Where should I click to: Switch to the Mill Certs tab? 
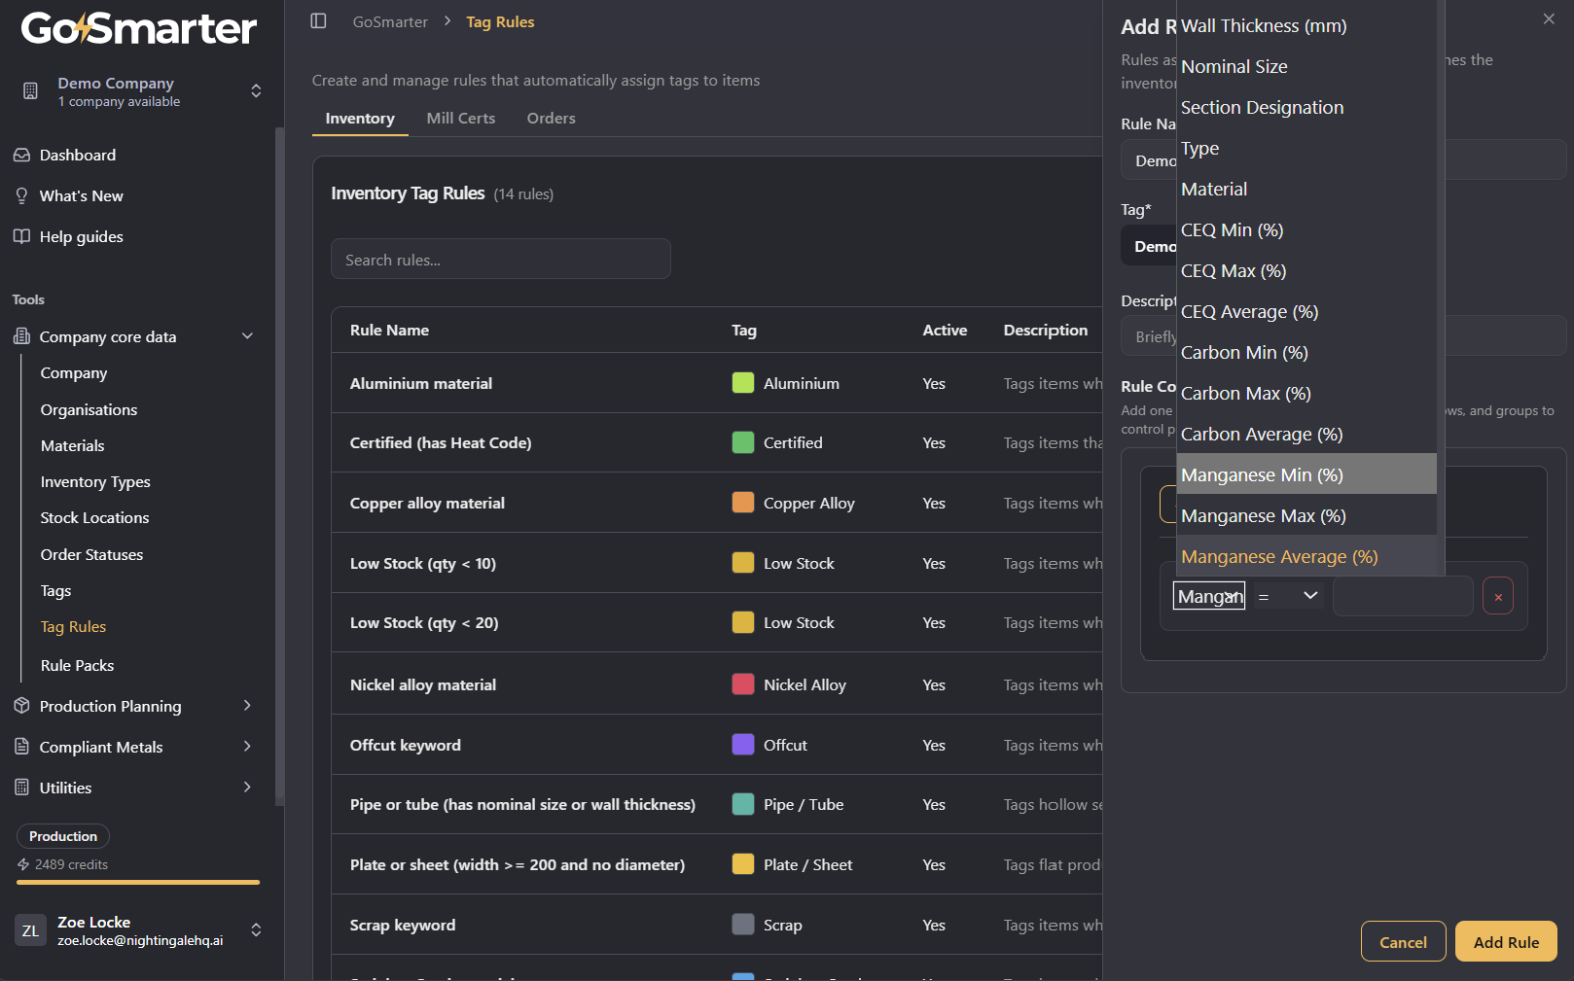point(461,118)
